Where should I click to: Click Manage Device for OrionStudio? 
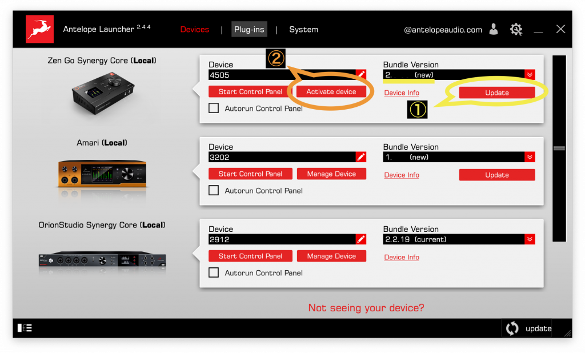pos(331,256)
